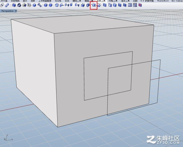
Task: Select the Delete Hole red X icon
Action: pos(140,5)
